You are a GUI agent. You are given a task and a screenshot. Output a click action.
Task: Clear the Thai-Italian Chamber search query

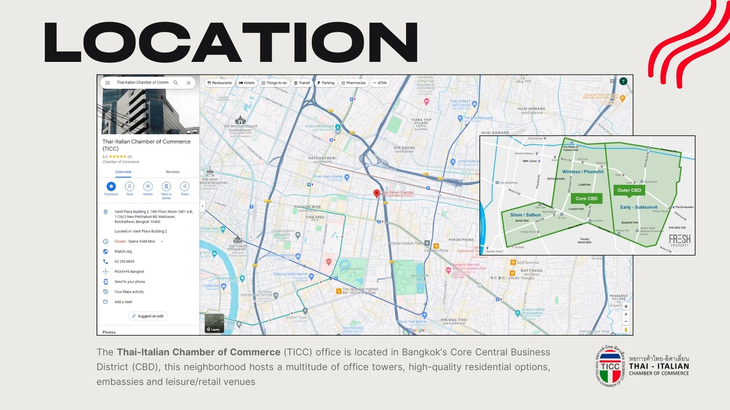[x=189, y=83]
